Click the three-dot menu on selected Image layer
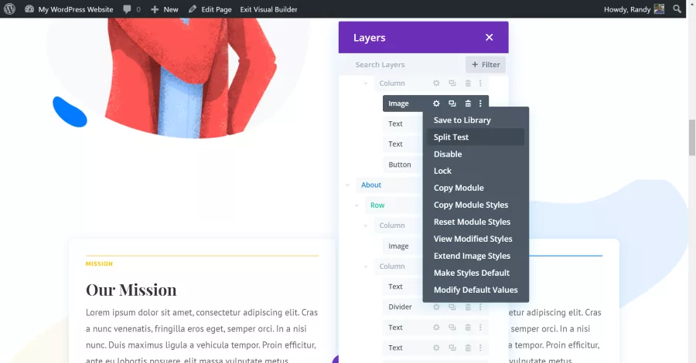The image size is (696, 363). pos(480,103)
